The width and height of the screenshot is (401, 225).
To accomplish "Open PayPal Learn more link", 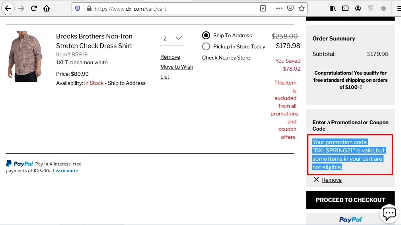I will pyautogui.click(x=66, y=171).
